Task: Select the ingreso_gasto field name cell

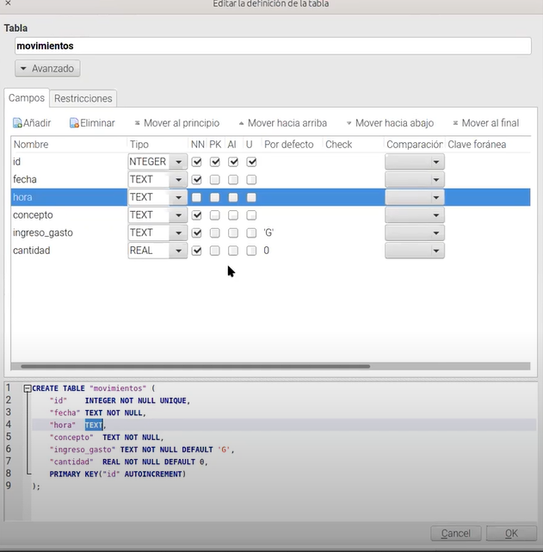Action: 69,233
